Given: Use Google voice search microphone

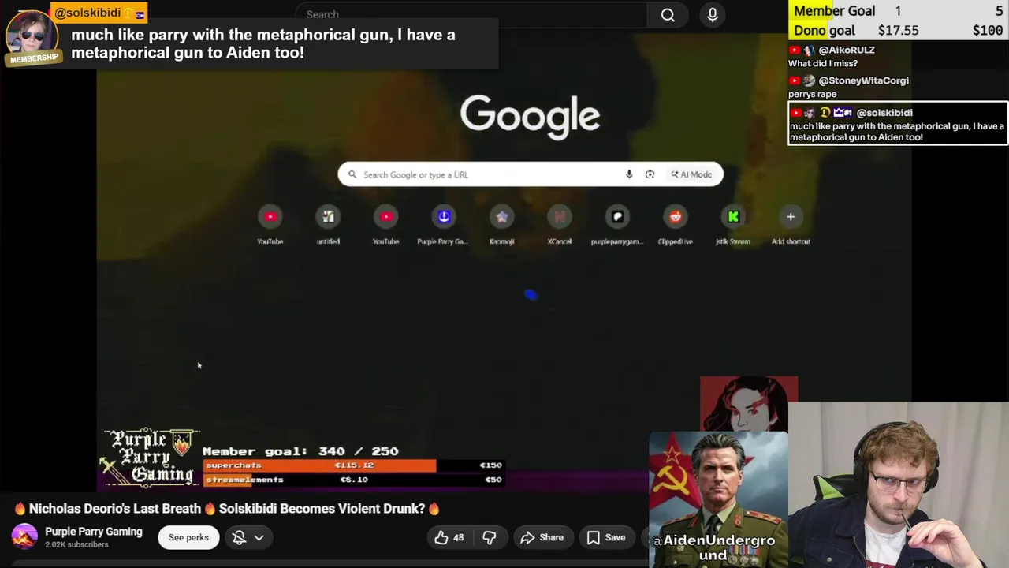Looking at the screenshot, I should click(x=629, y=174).
